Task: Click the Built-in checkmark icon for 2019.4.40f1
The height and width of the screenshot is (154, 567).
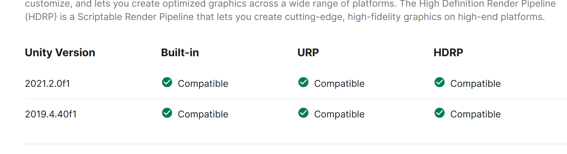Action: tap(167, 113)
